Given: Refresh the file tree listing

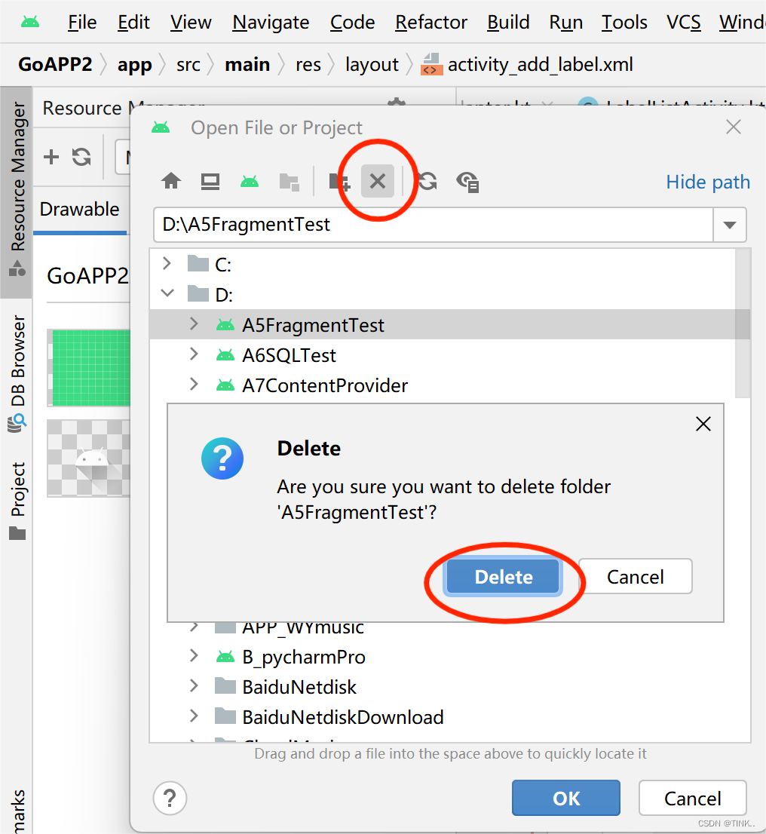Looking at the screenshot, I should (x=428, y=181).
